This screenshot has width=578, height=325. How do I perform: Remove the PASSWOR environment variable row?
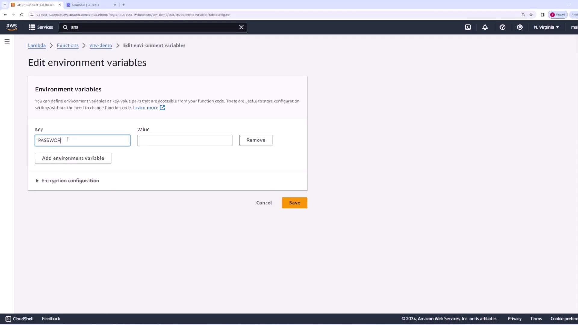[256, 140]
